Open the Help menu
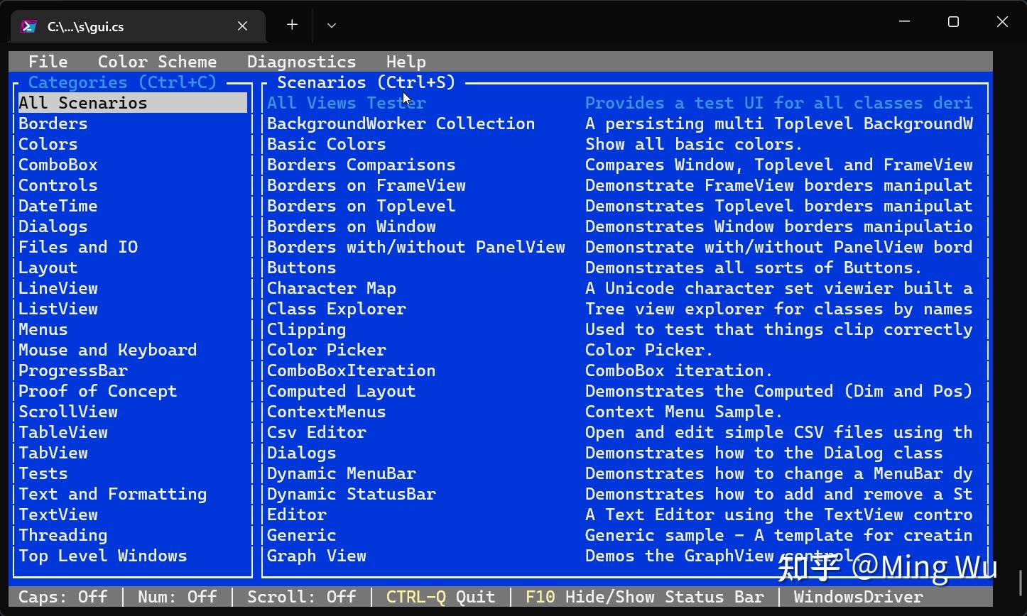 [x=406, y=62]
